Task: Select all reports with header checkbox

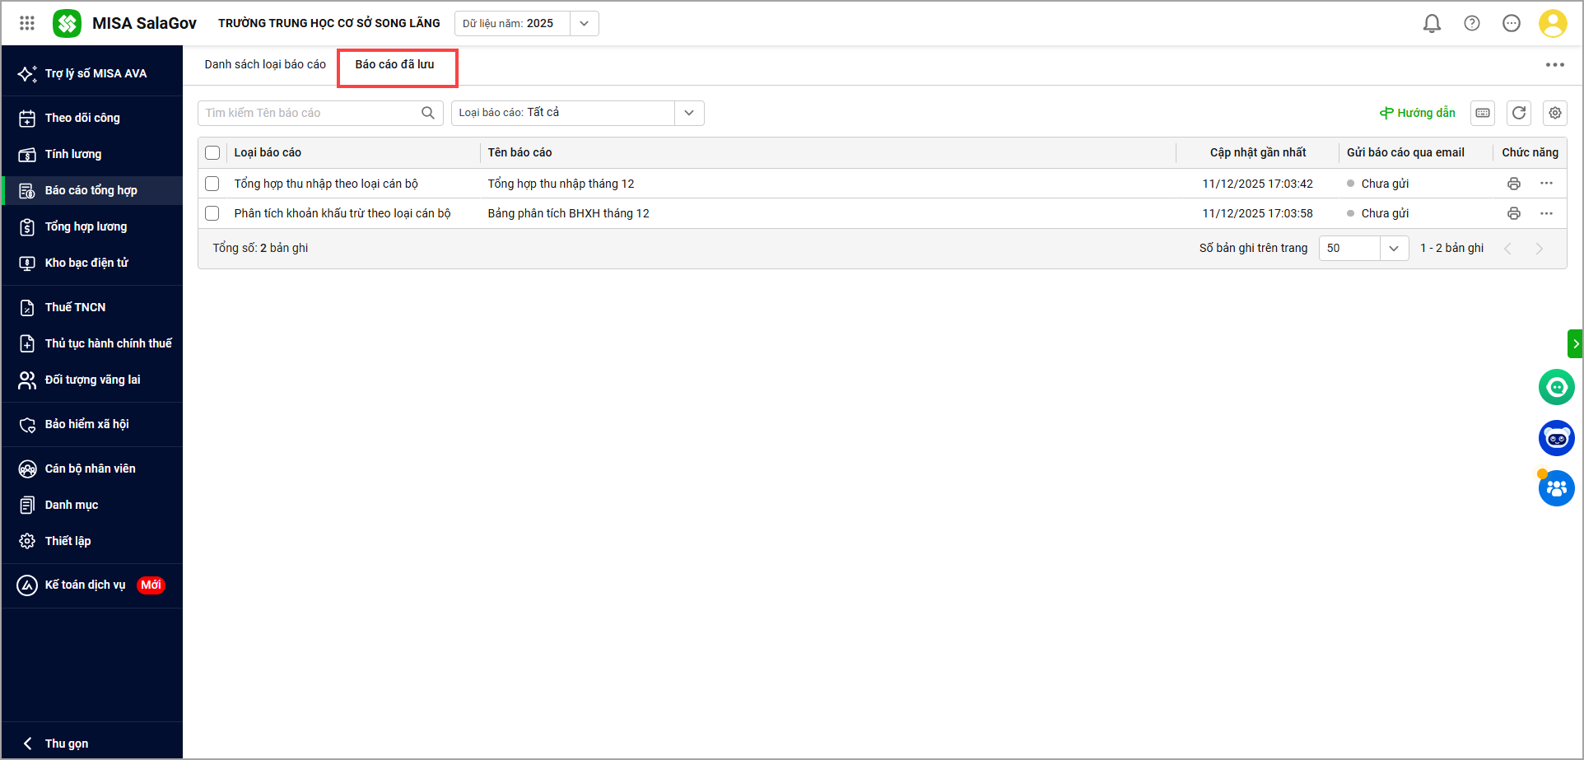Action: click(212, 152)
